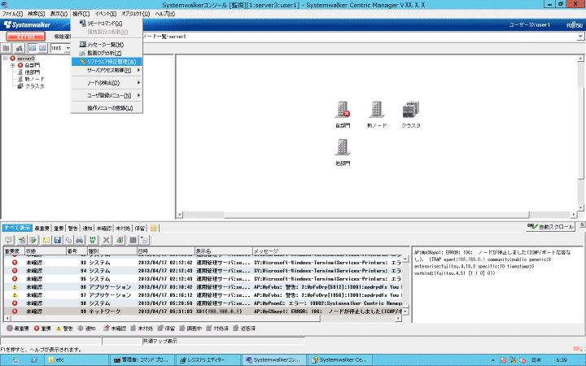Click the print event list icon

pyautogui.click(x=79, y=240)
